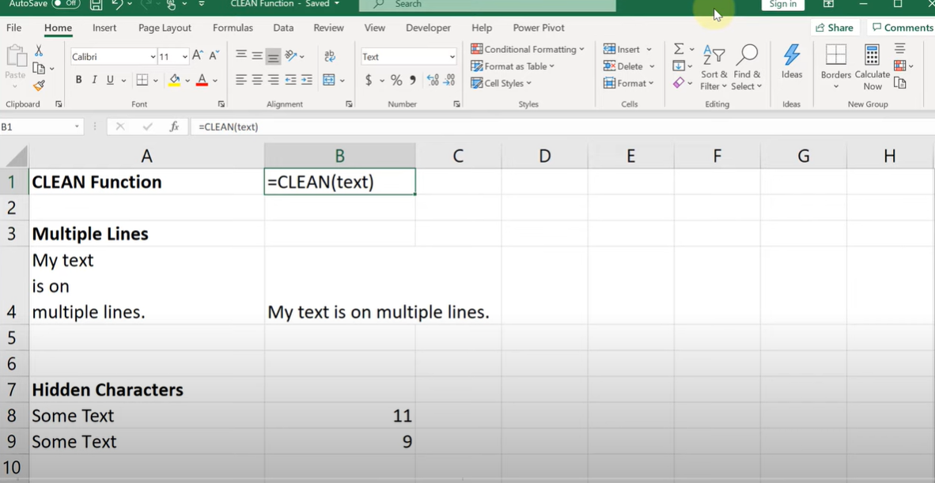Confirm formula entry with checkmark icon

pos(147,126)
